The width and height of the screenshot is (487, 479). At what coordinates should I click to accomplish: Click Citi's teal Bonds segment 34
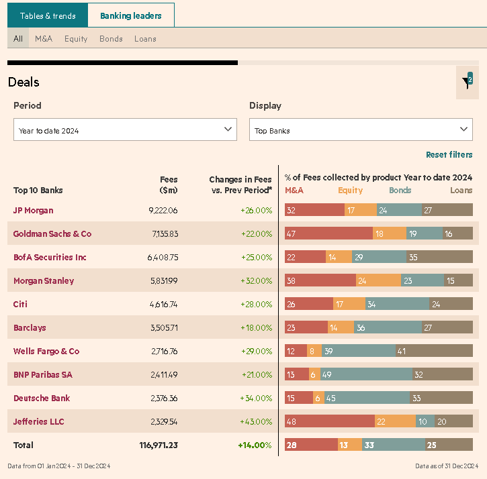click(x=397, y=303)
